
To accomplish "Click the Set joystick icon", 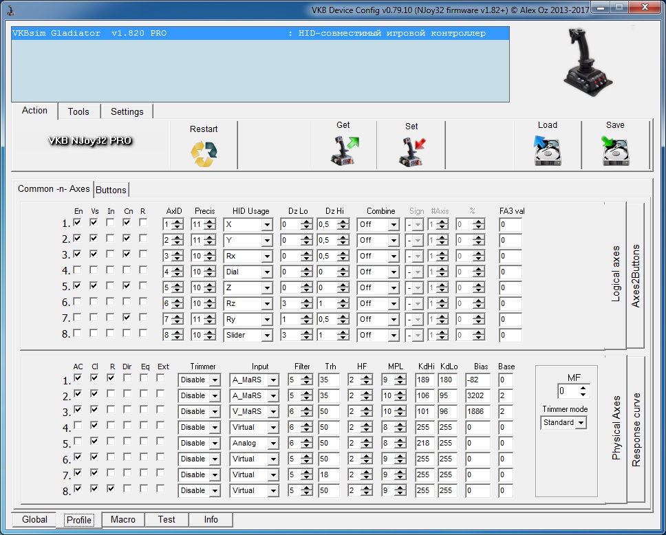I will point(412,151).
